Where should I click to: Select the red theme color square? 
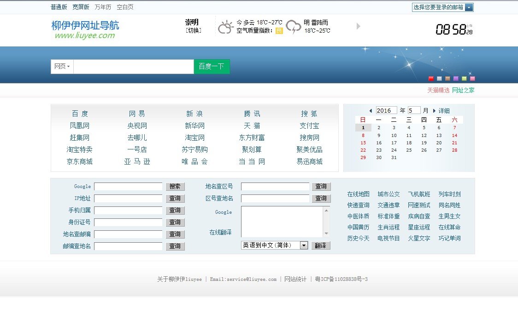pyautogui.click(x=431, y=78)
